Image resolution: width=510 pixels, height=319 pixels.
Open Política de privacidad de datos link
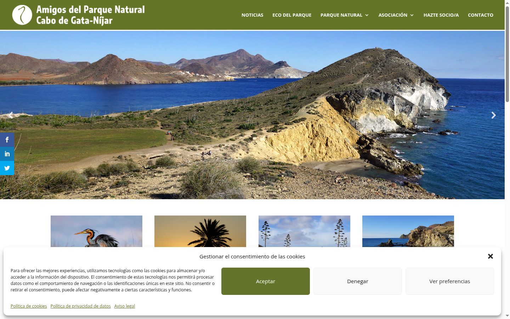pos(80,306)
